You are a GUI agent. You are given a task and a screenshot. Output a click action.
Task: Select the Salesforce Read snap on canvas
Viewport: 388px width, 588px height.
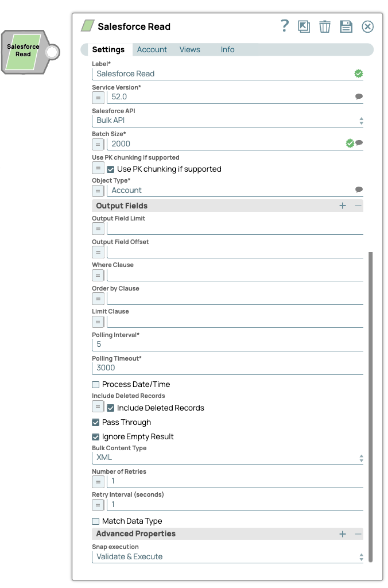[25, 52]
